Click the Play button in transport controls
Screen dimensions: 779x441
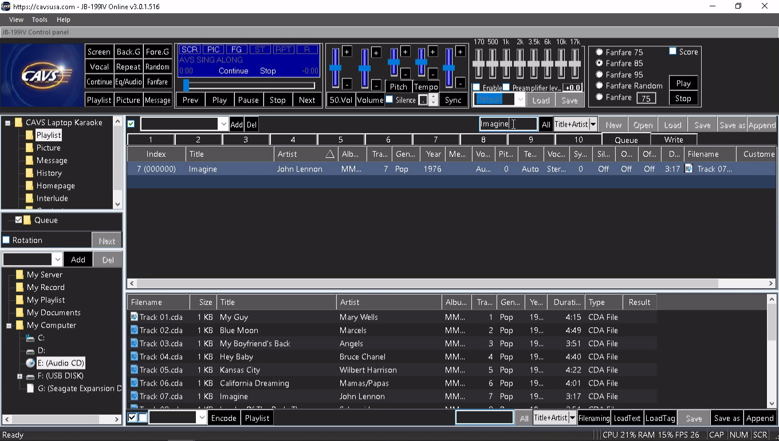(x=219, y=100)
